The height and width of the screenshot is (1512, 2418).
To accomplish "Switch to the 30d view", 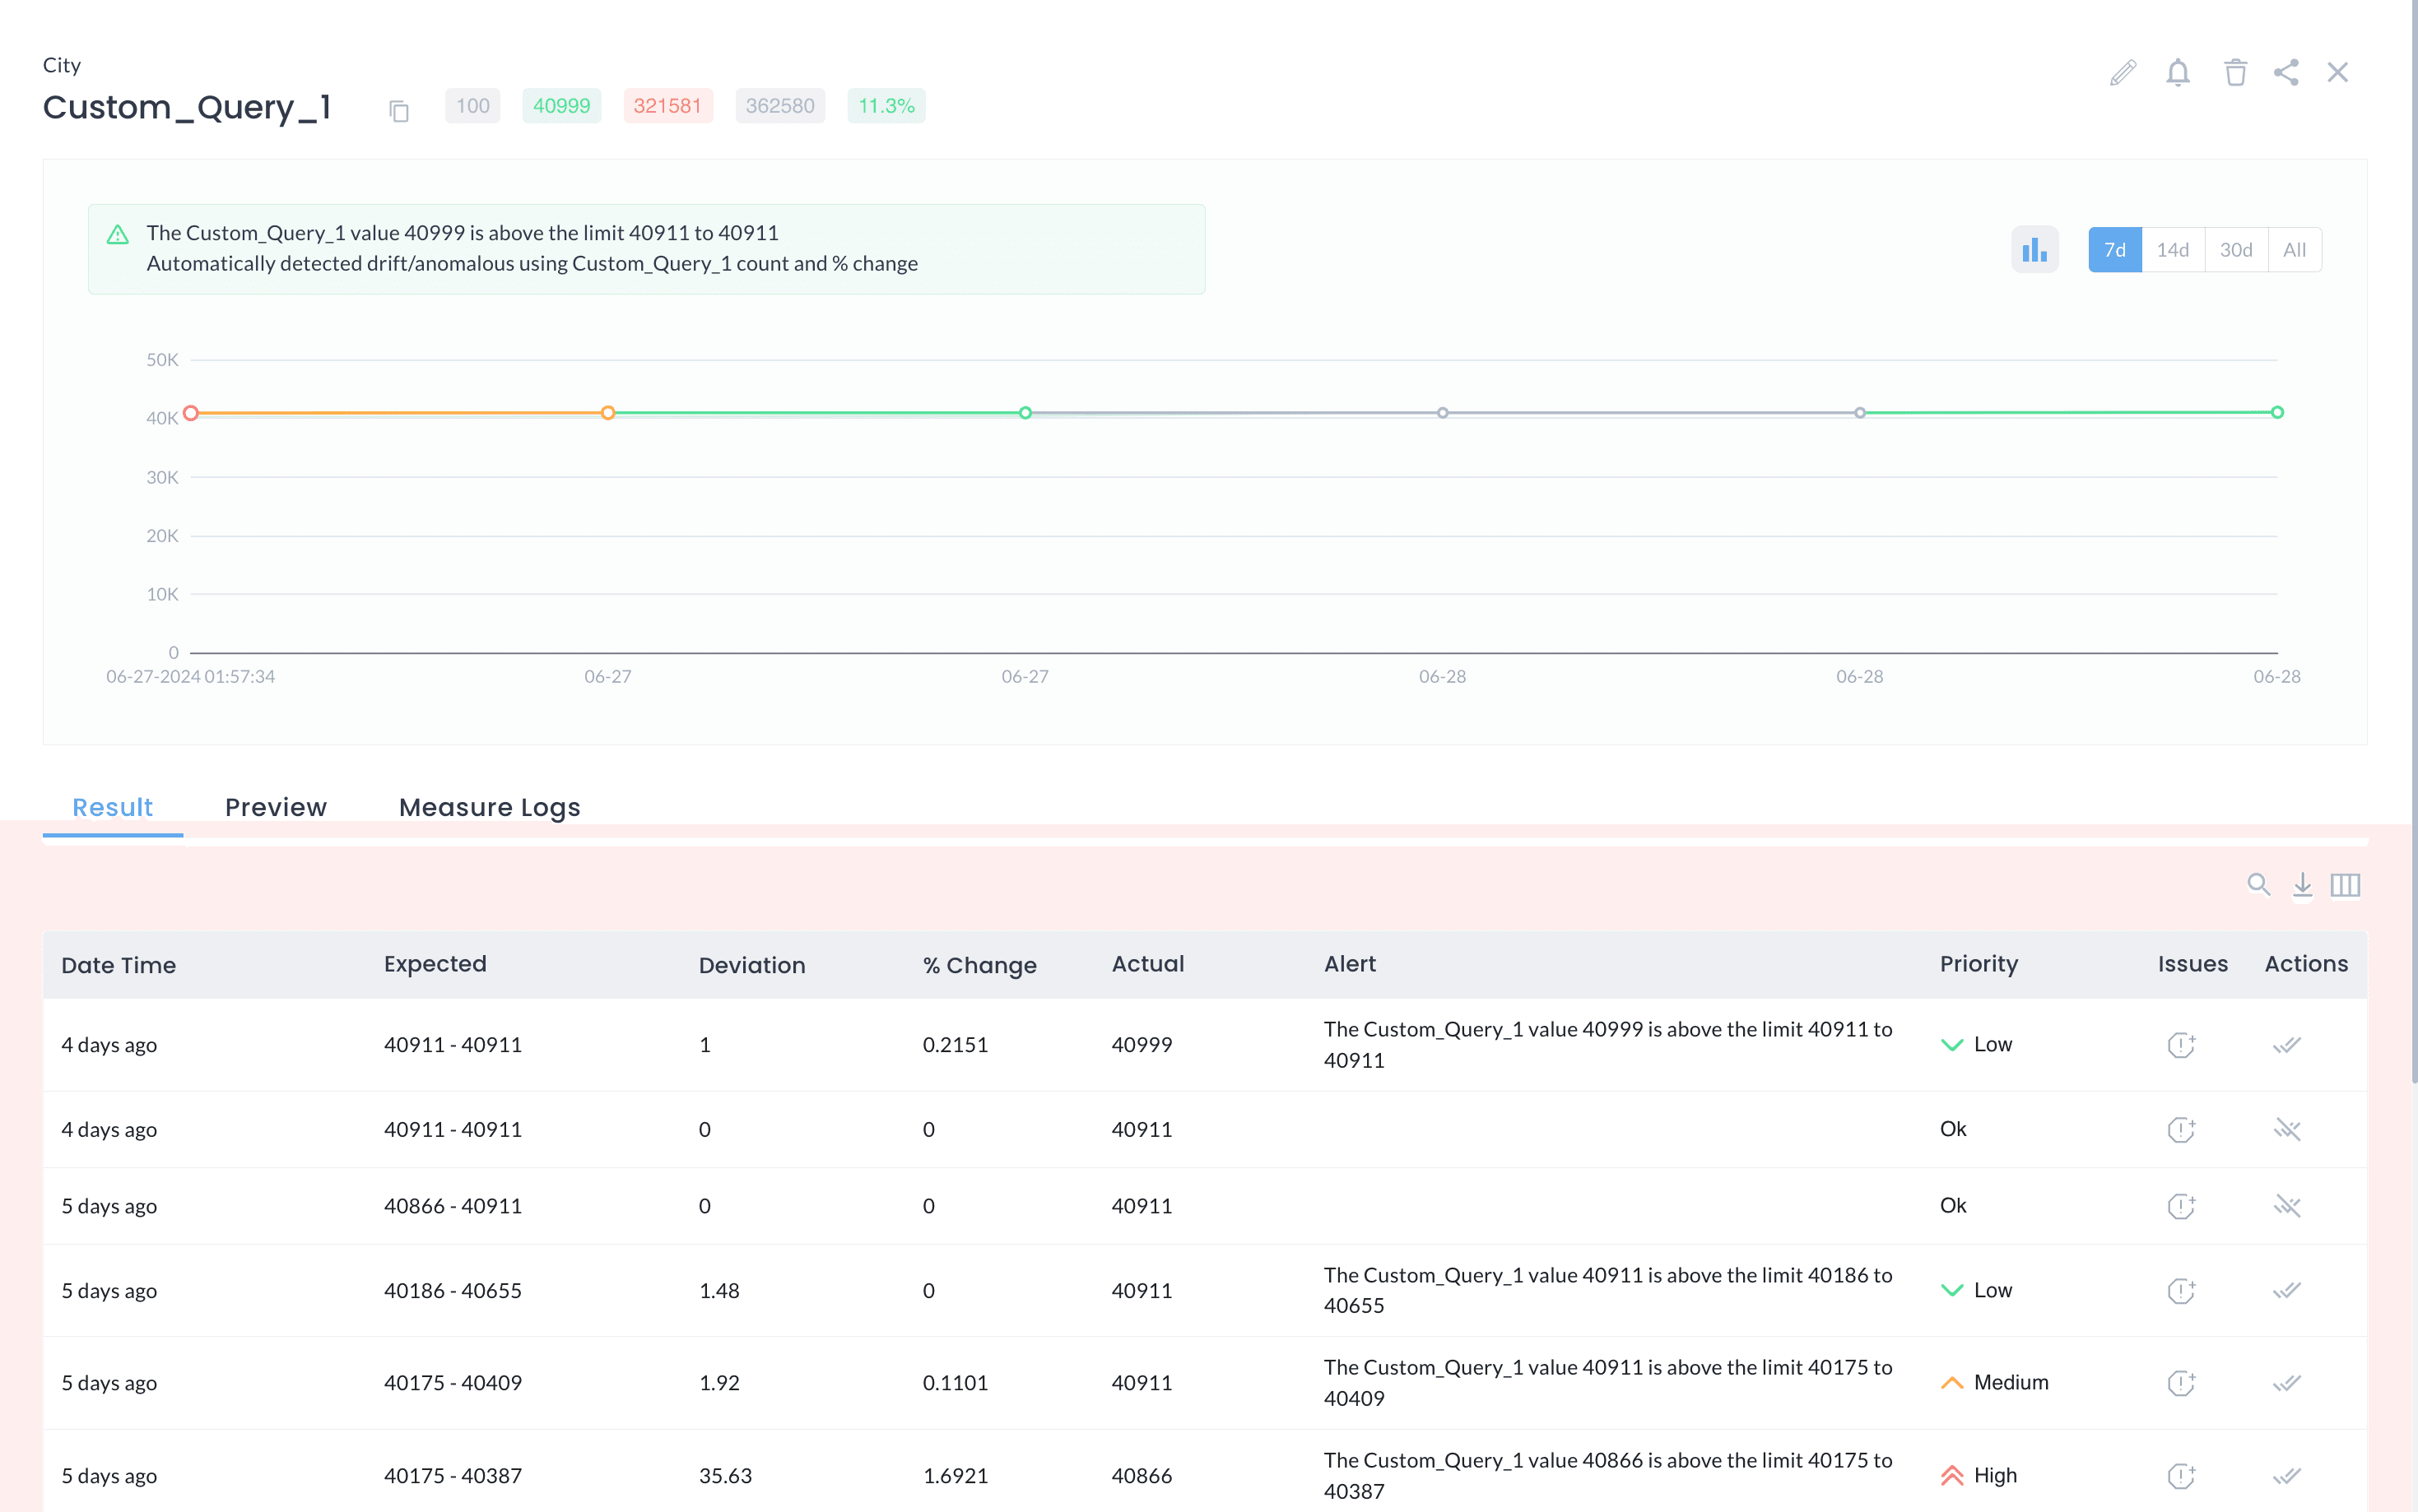I will pyautogui.click(x=2236, y=249).
